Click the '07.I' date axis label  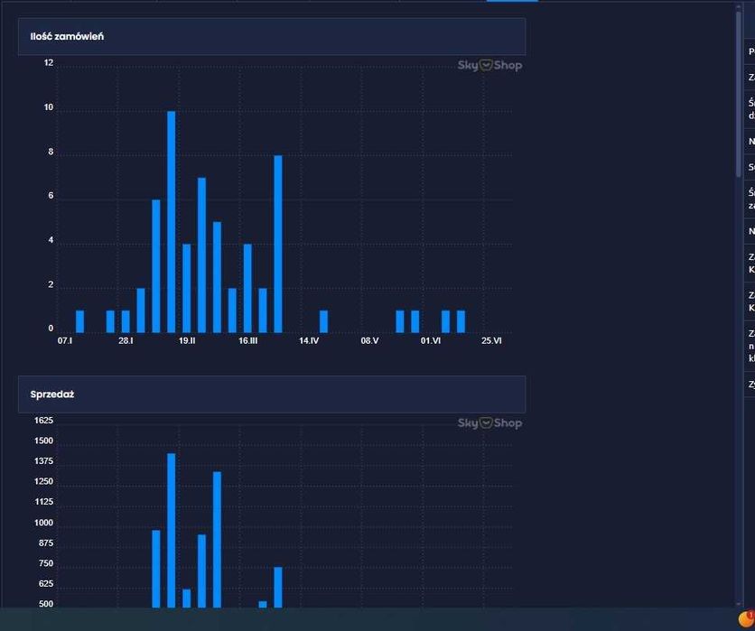[x=64, y=340]
